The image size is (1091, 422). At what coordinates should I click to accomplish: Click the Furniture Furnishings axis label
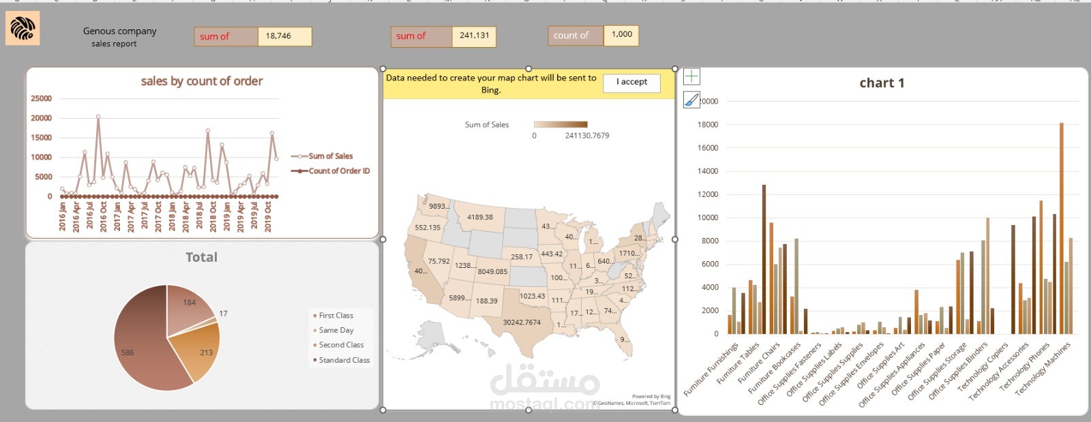point(711,369)
